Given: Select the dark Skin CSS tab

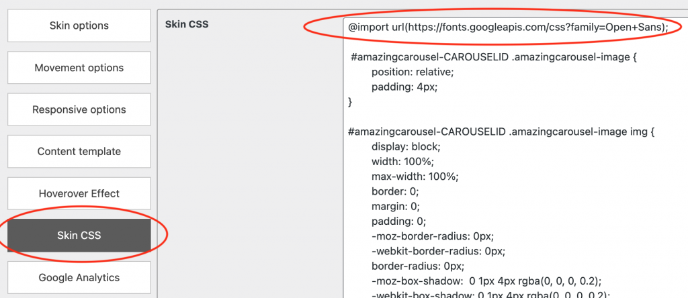Looking at the screenshot, I should coord(79,236).
